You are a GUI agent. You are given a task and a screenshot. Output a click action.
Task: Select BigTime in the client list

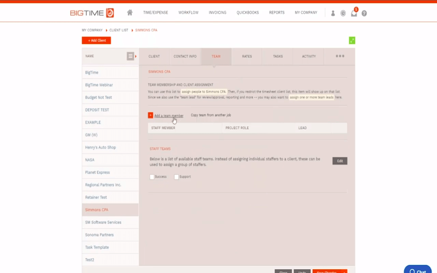click(110, 72)
